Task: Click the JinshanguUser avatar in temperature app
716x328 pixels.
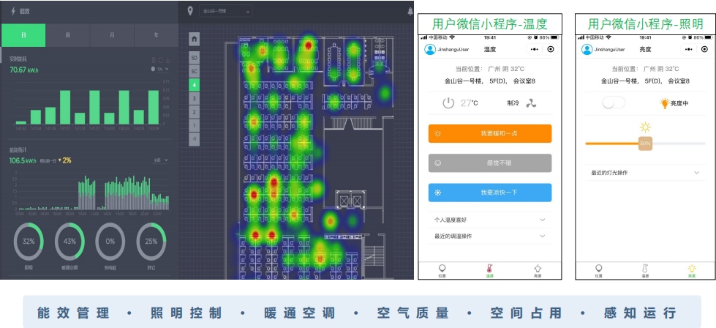Action: (x=430, y=49)
